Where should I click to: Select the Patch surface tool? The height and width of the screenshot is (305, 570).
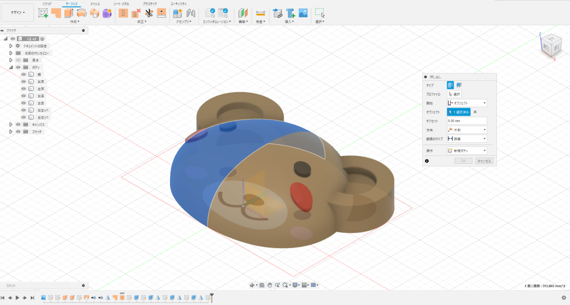[x=56, y=13]
